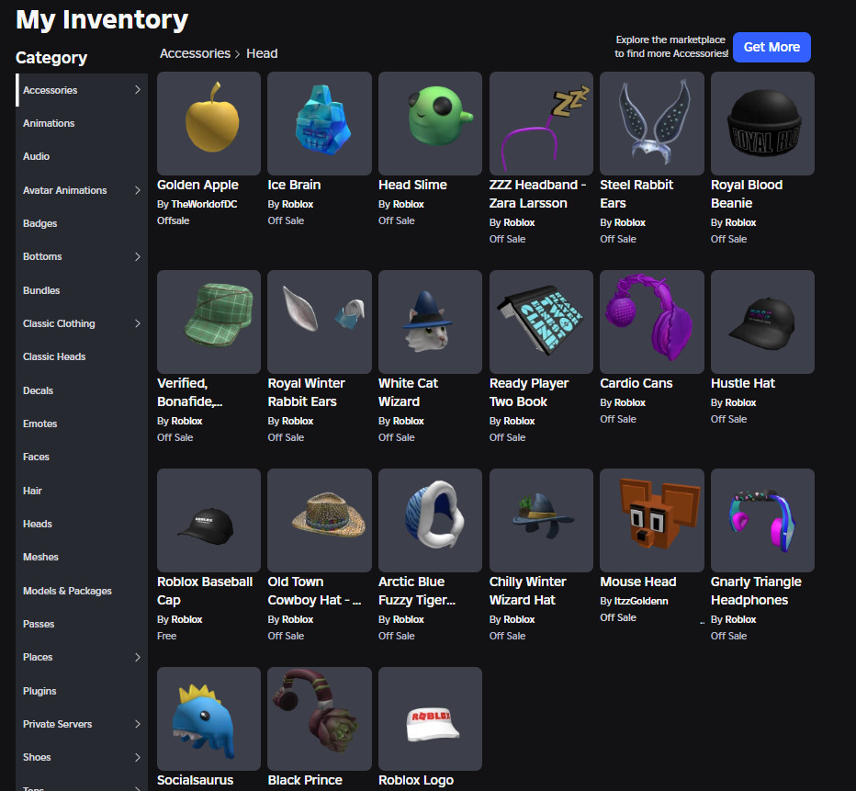Image resolution: width=856 pixels, height=791 pixels.
Task: Click the green plaid cap thumbnail
Action: pos(208,322)
